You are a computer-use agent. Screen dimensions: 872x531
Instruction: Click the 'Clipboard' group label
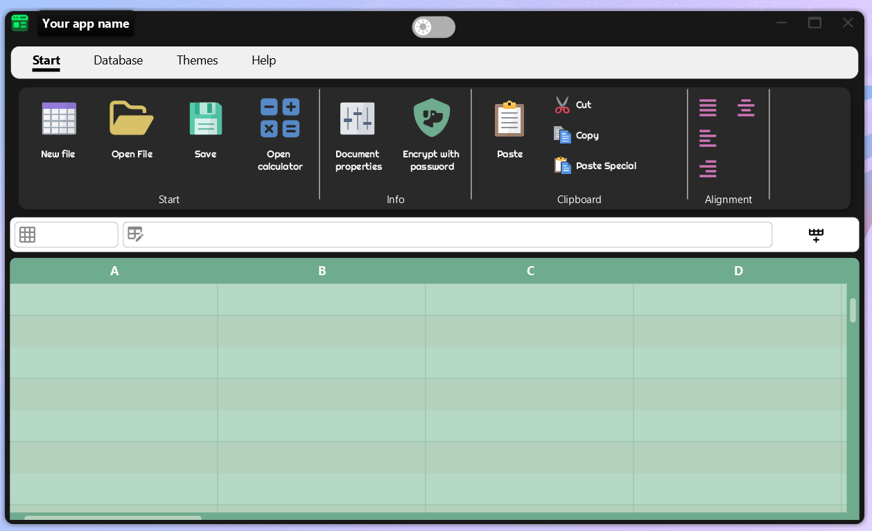pyautogui.click(x=579, y=200)
